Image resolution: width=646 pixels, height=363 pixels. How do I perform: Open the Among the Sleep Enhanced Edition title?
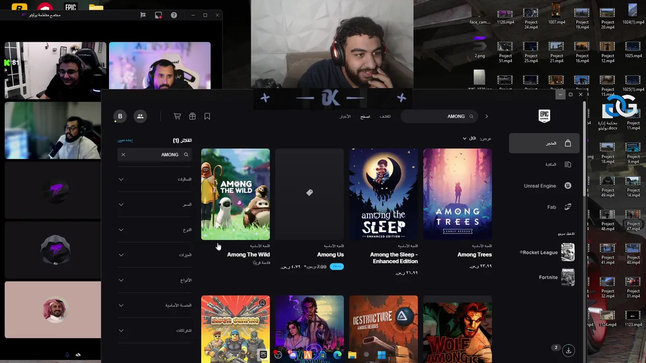(394, 258)
